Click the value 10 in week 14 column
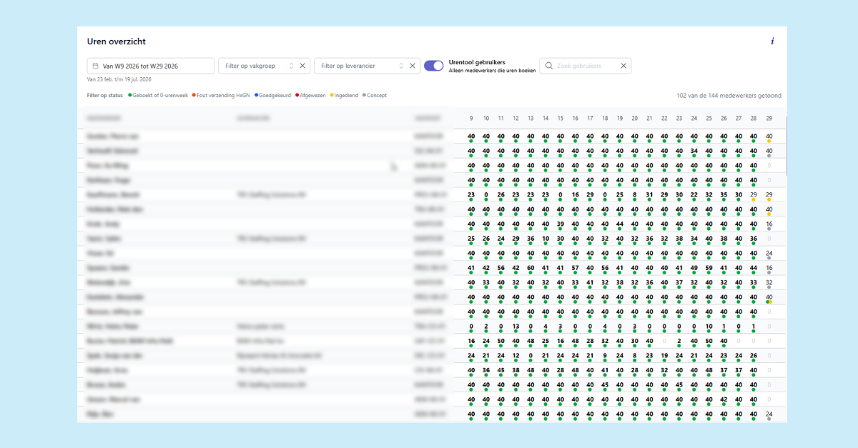The height and width of the screenshot is (448, 858). pyautogui.click(x=546, y=239)
